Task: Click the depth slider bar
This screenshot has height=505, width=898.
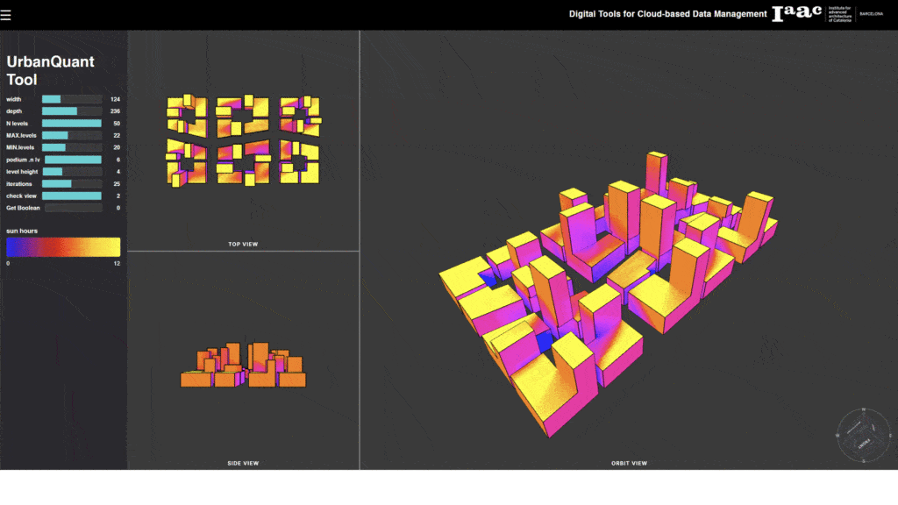Action: click(x=72, y=111)
